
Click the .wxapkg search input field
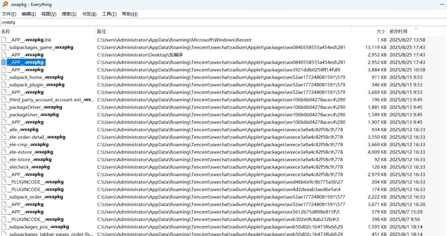[x=223, y=22]
